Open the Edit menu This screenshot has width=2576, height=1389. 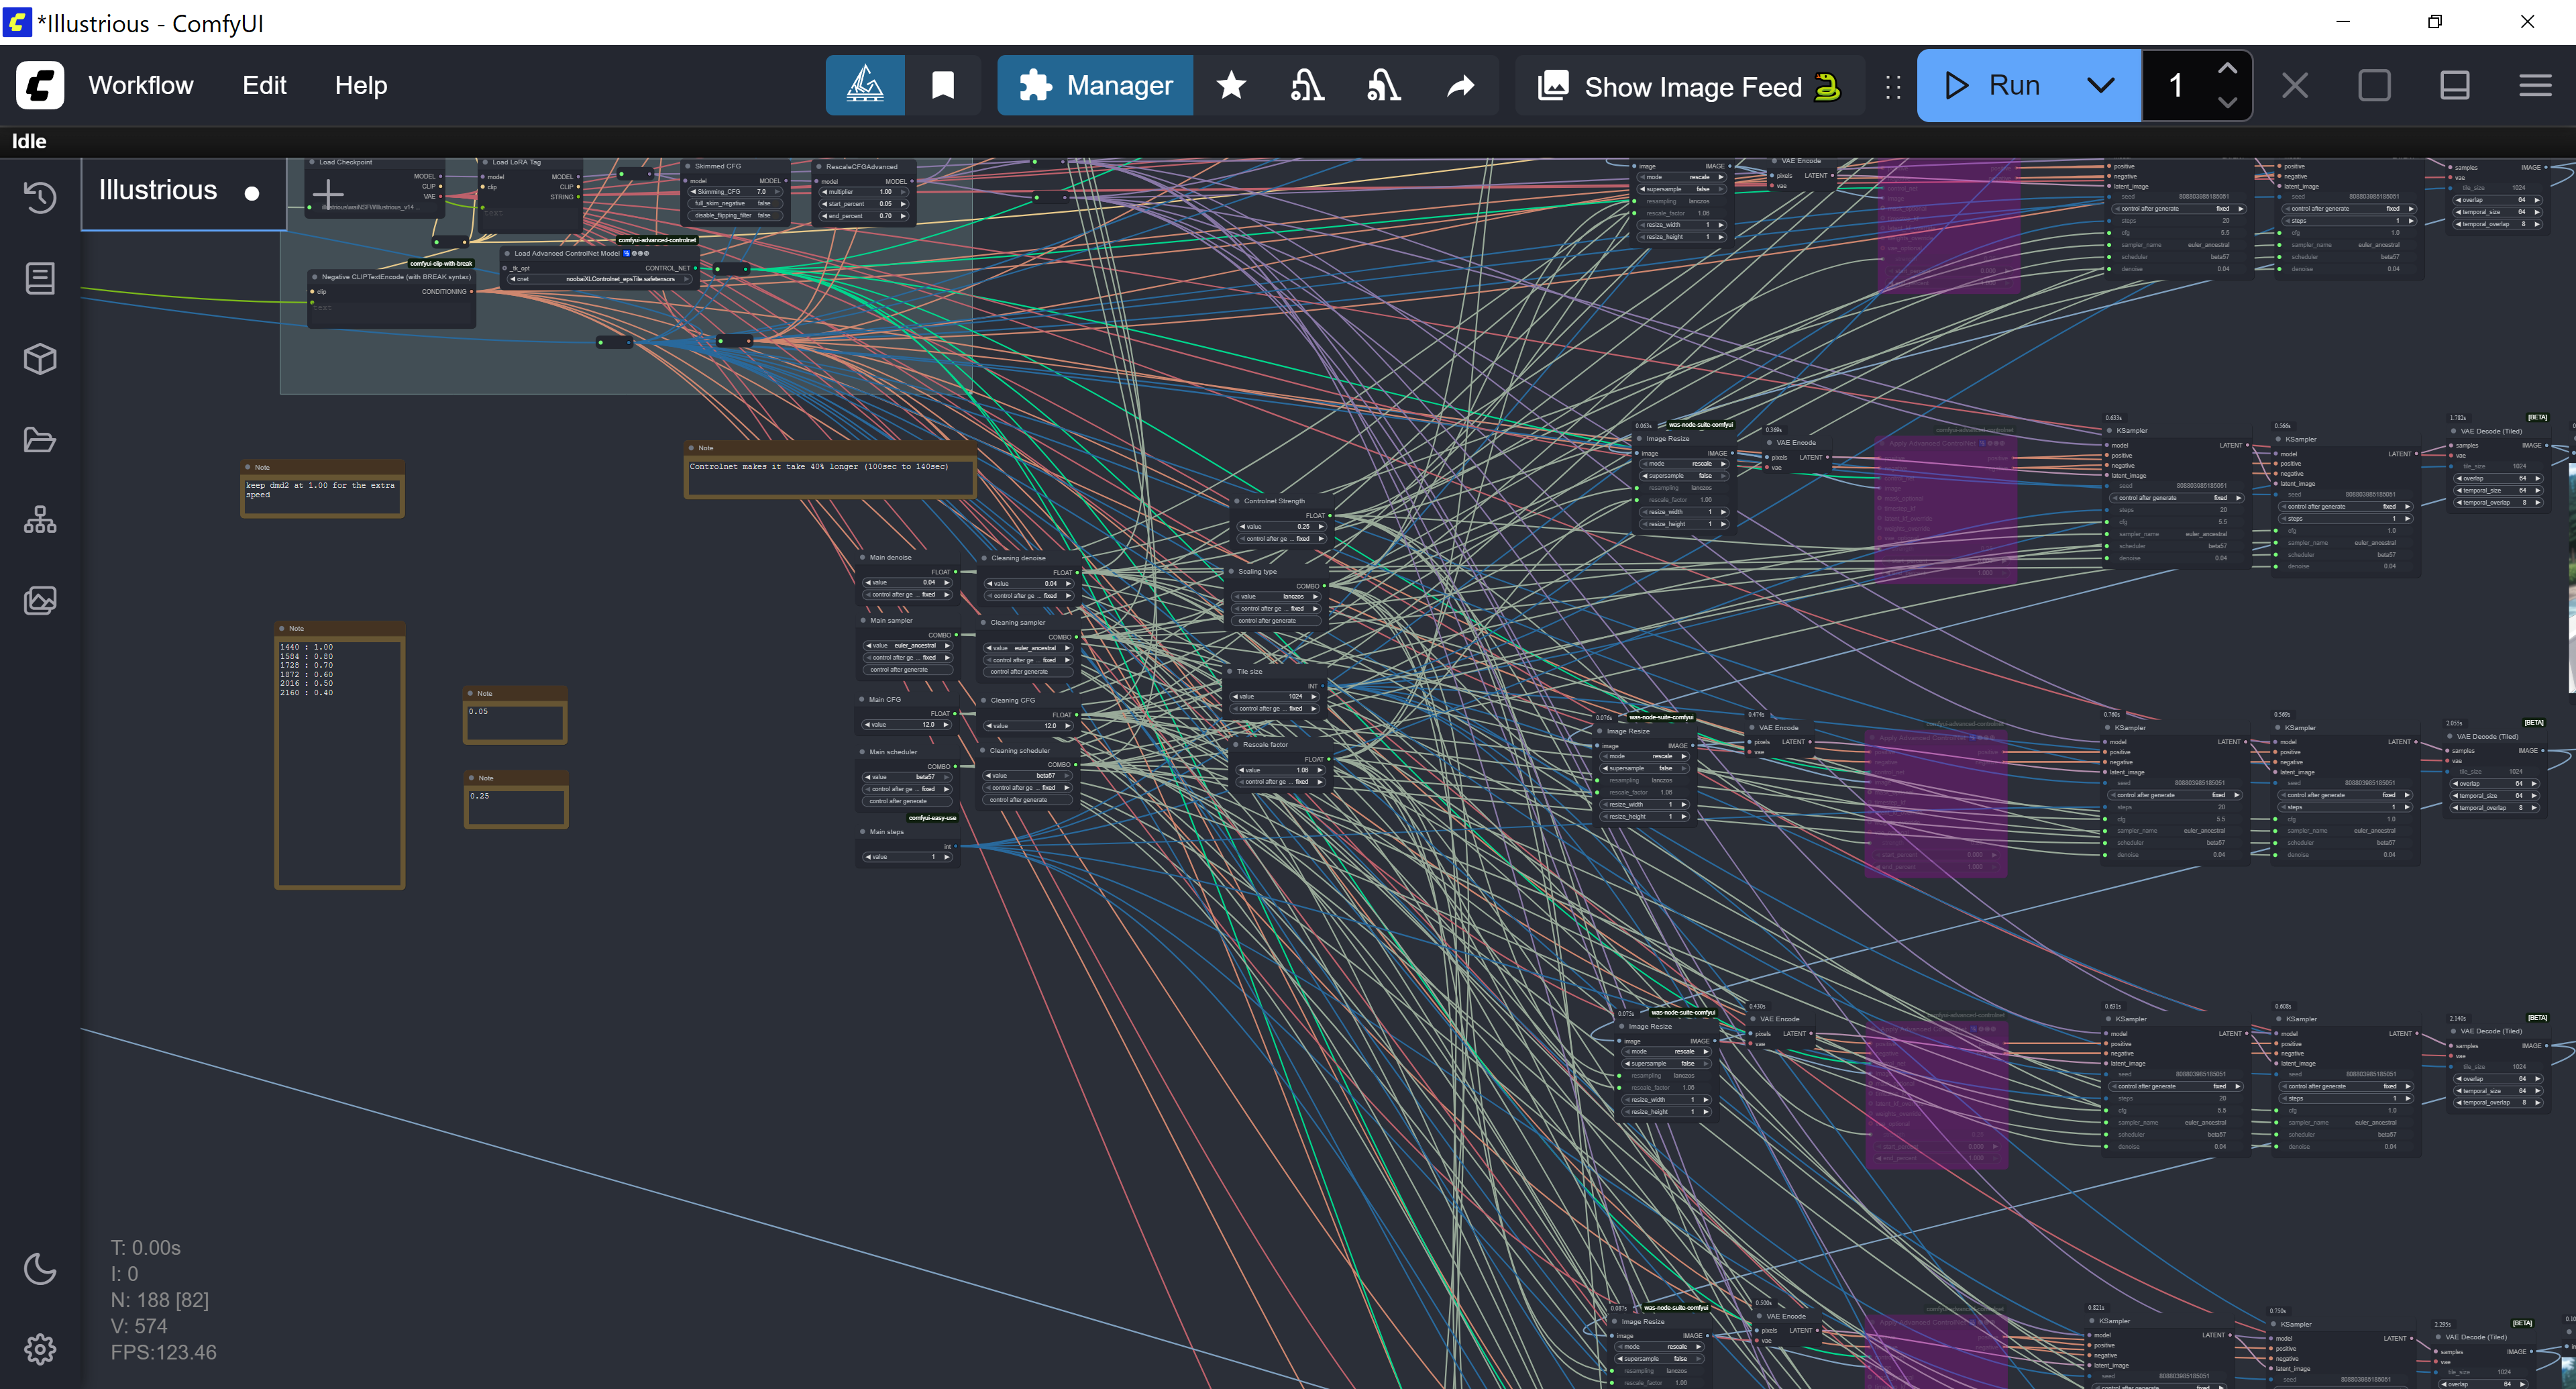(x=264, y=85)
